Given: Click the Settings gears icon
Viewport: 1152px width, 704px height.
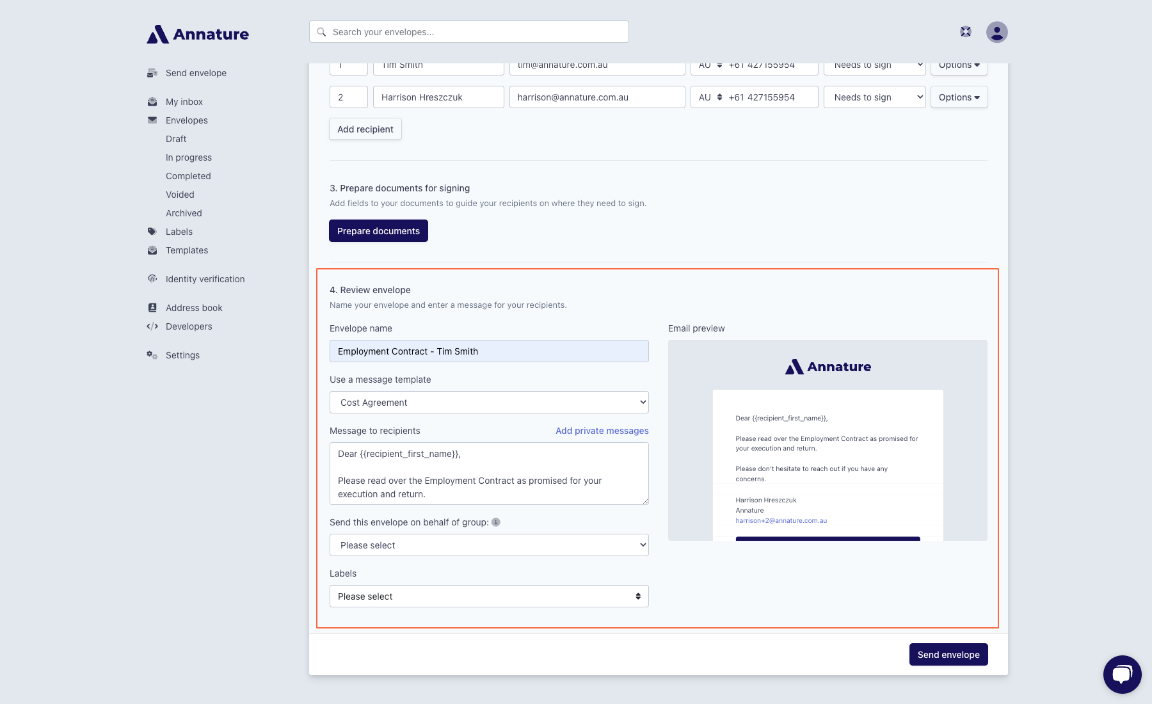Looking at the screenshot, I should pyautogui.click(x=152, y=355).
